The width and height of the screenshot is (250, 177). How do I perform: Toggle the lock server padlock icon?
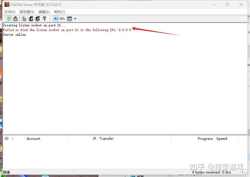(x=15, y=18)
